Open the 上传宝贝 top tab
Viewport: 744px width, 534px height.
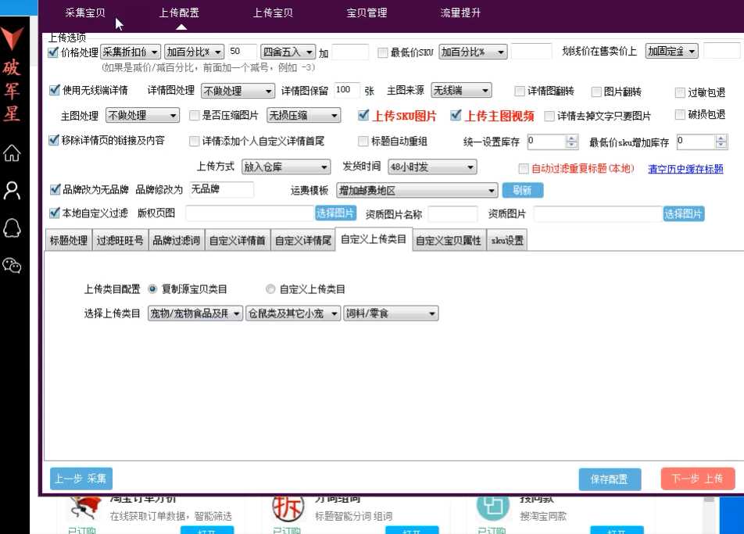[x=273, y=13]
